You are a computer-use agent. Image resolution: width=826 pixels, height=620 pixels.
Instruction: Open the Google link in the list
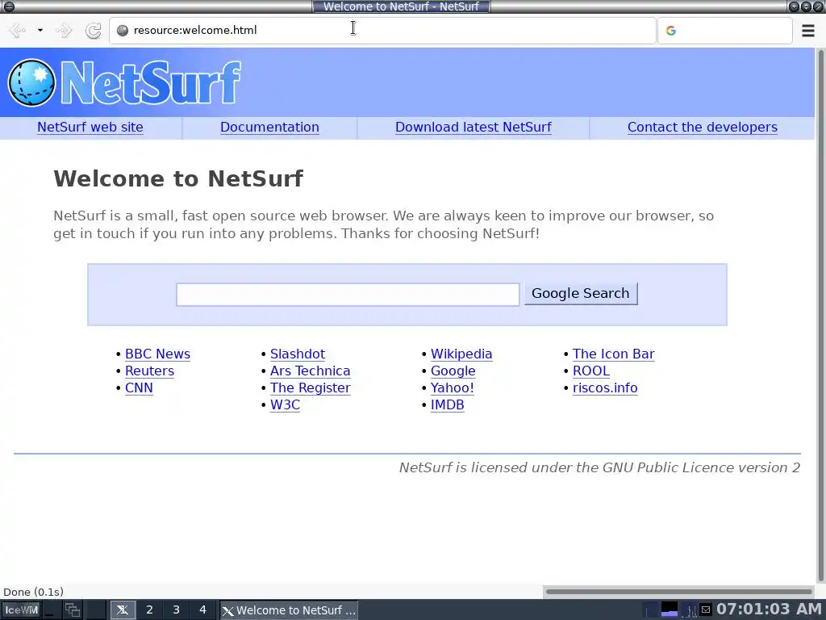pyautogui.click(x=453, y=371)
